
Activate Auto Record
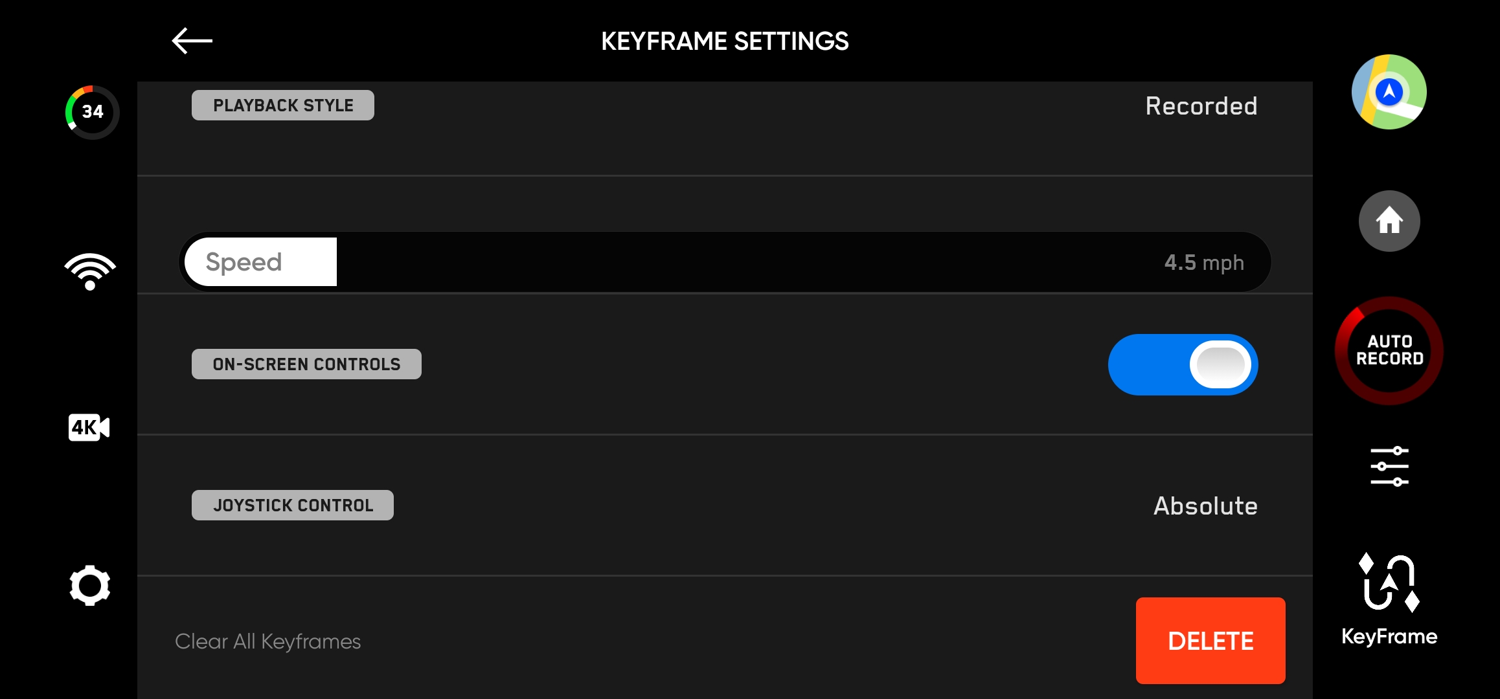[1389, 349]
